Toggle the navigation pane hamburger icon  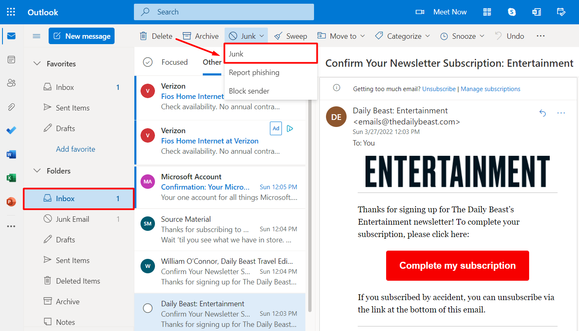[x=36, y=36]
